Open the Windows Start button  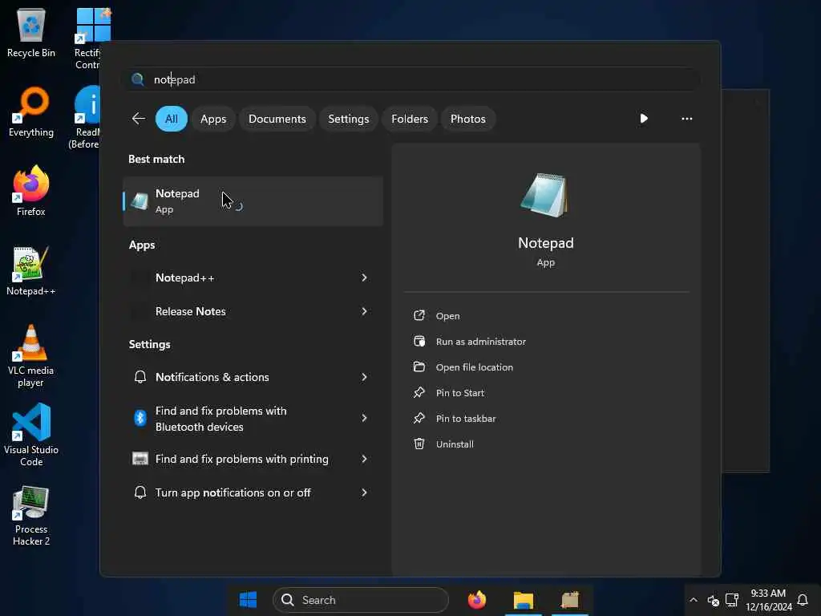[249, 600]
